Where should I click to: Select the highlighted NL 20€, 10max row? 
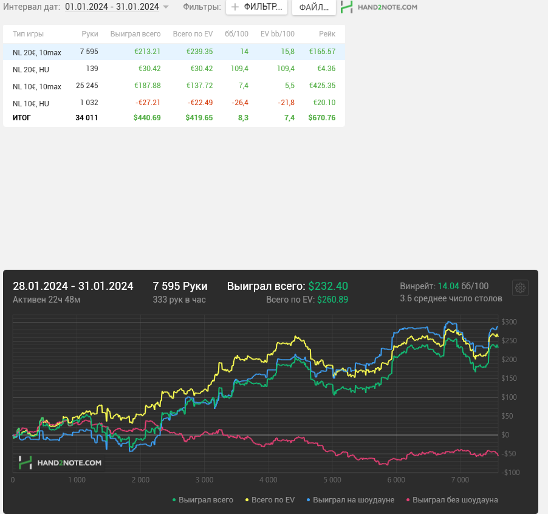[174, 52]
